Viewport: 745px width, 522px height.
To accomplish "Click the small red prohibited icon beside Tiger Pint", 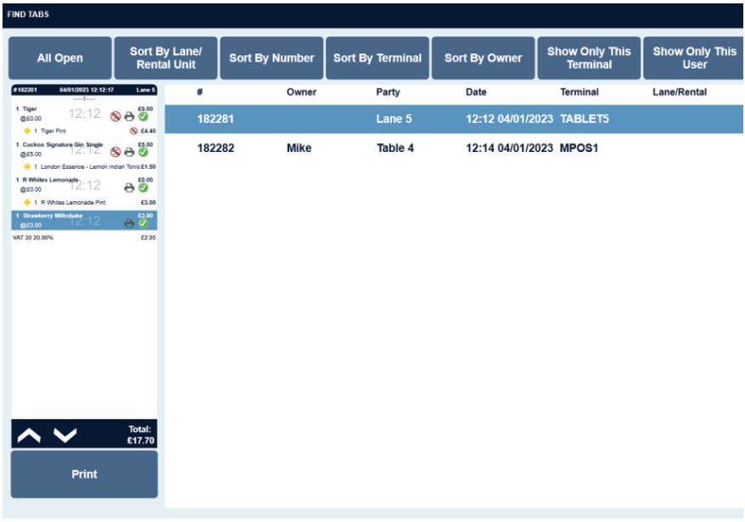I will tap(133, 131).
